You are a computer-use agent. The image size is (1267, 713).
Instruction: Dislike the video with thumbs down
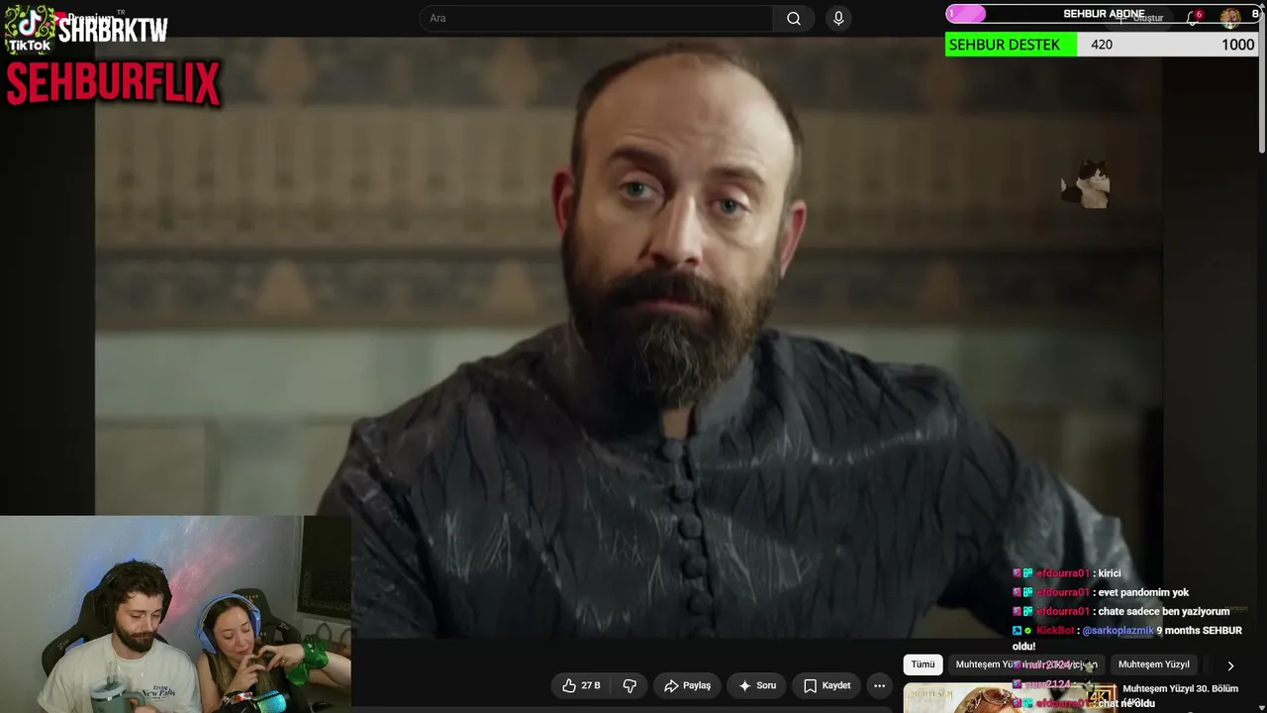click(630, 685)
